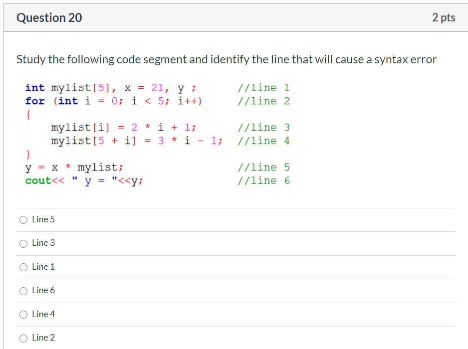Click the 2 pts label

[x=444, y=17]
